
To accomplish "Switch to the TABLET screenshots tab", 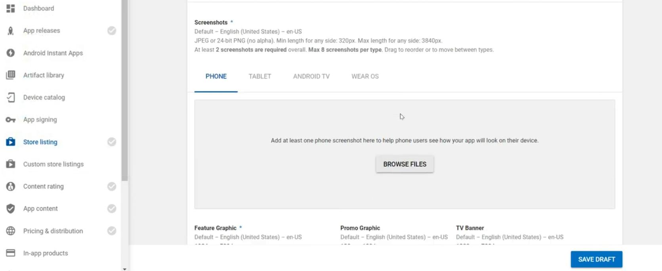I will coord(260,76).
